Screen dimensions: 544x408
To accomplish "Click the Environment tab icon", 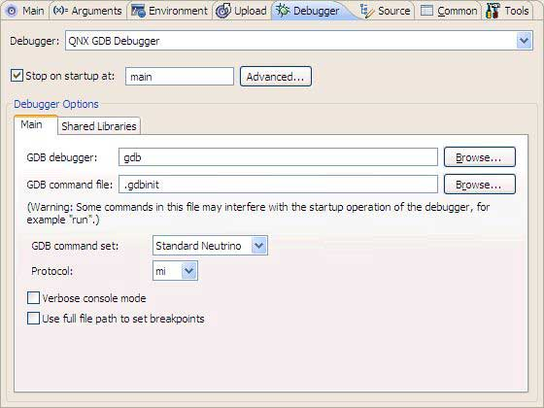I will pos(138,11).
